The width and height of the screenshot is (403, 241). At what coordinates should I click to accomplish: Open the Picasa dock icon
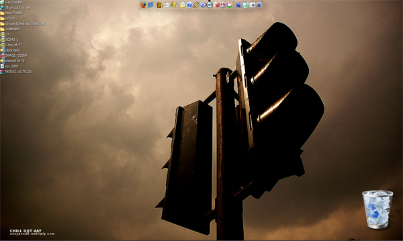[229, 5]
